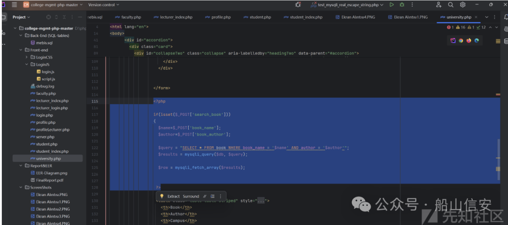This screenshot has width=508, height=225.
Task: Switch to faculty.php tab
Action: pos(128,17)
